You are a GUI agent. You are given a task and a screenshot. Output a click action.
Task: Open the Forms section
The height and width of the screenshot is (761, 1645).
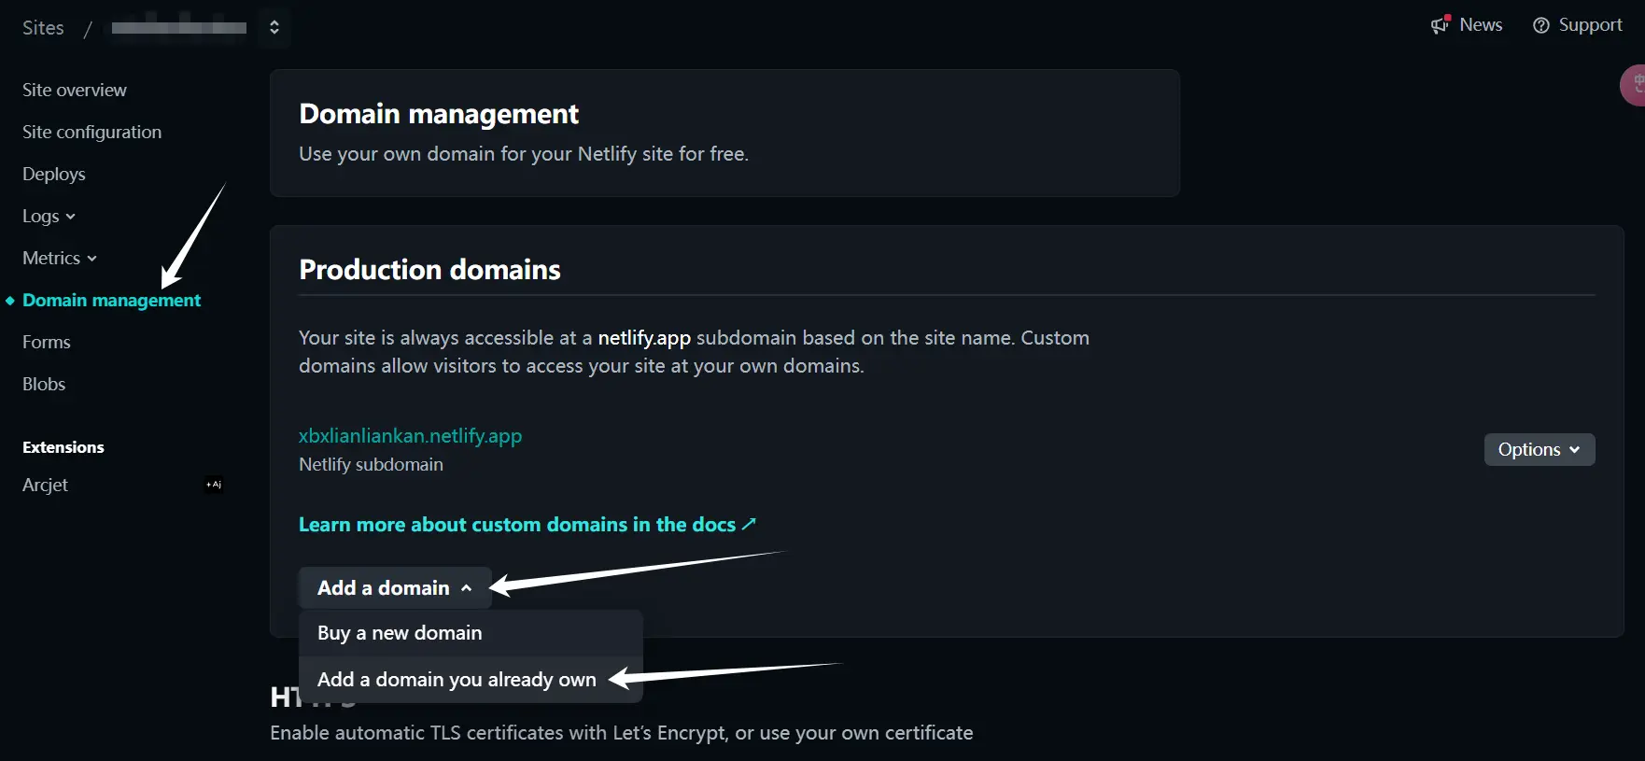[x=47, y=343]
